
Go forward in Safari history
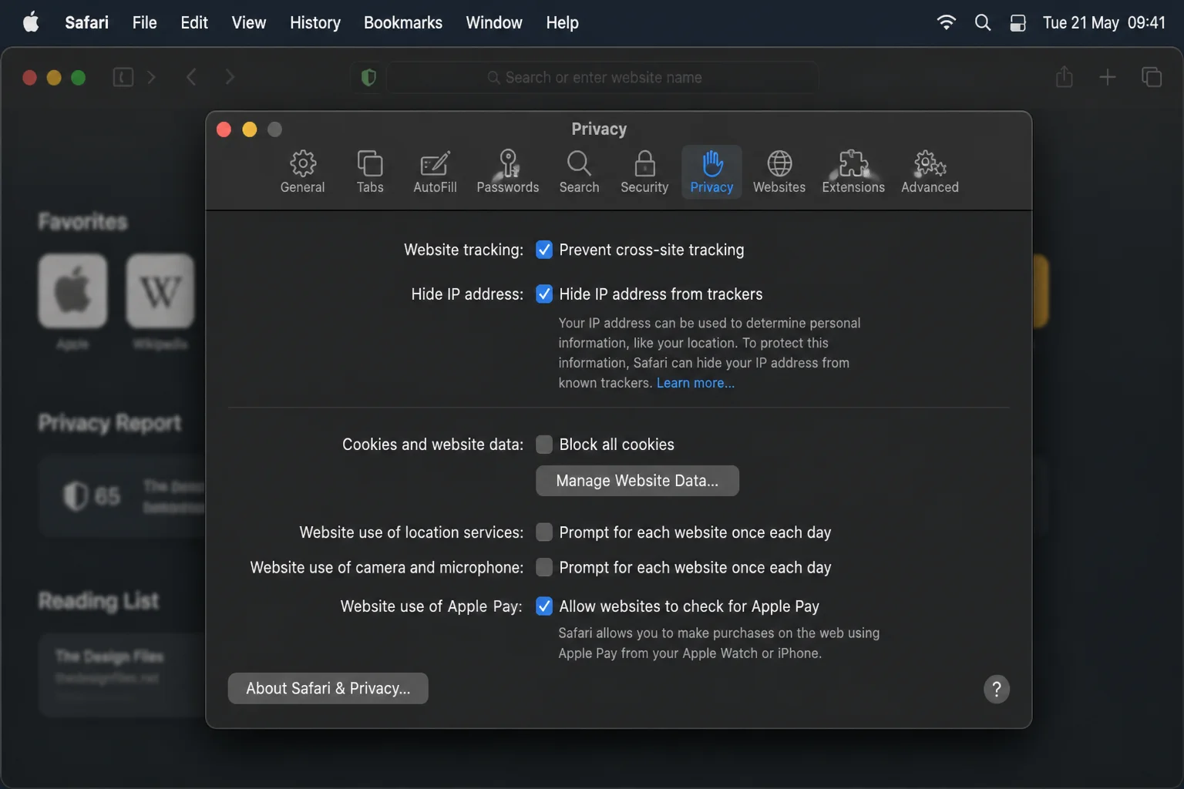click(229, 77)
